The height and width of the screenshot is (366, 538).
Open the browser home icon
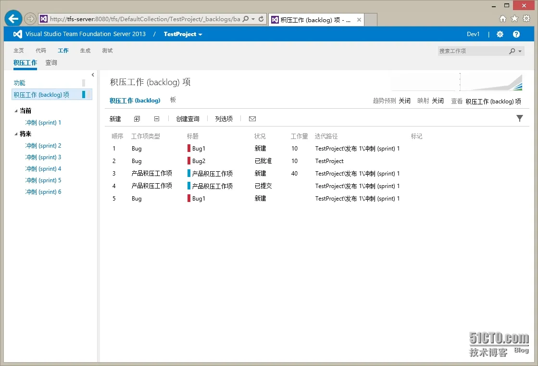pos(502,19)
